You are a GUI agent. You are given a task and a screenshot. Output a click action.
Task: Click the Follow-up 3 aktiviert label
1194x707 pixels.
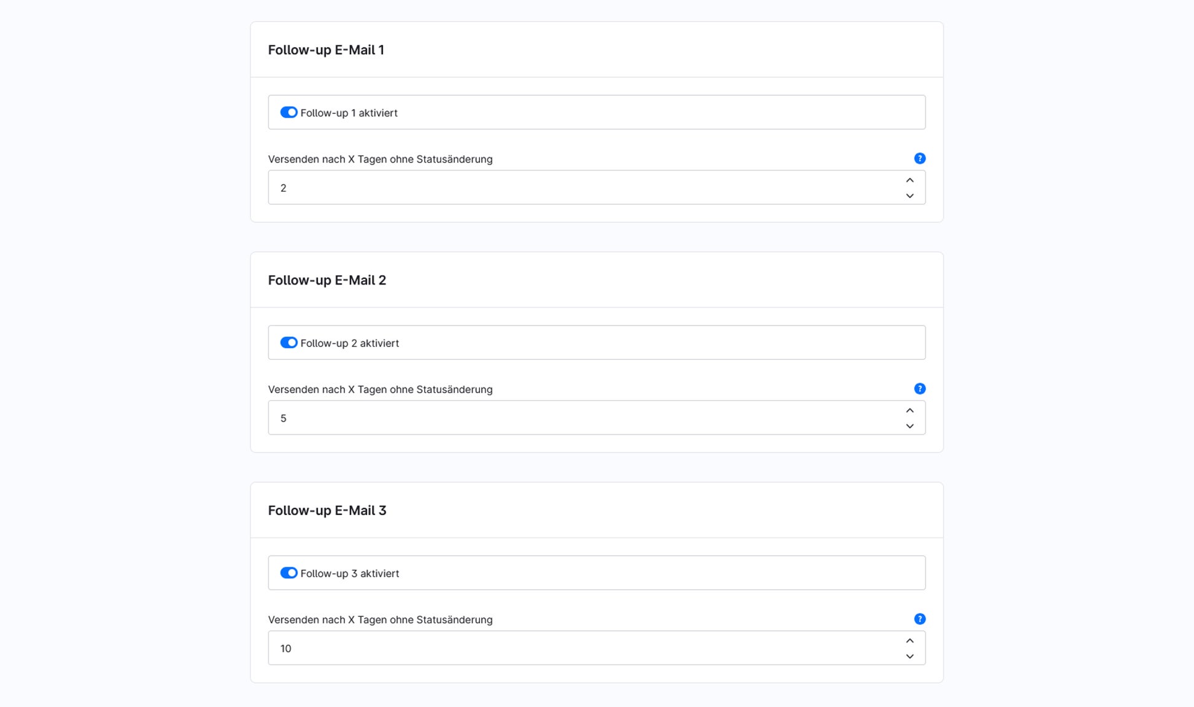pyautogui.click(x=349, y=573)
